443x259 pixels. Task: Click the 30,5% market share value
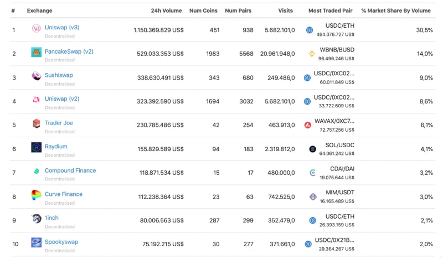[x=424, y=30]
